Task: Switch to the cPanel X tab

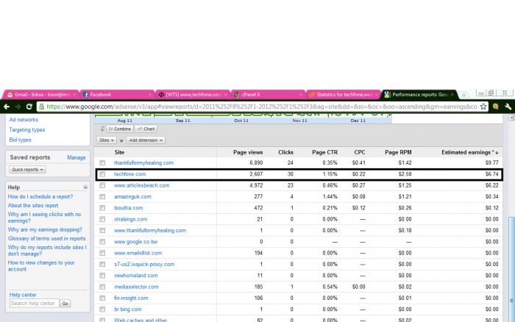Action: 268,95
